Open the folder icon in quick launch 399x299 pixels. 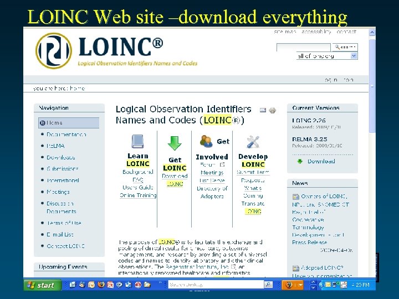[147, 285]
